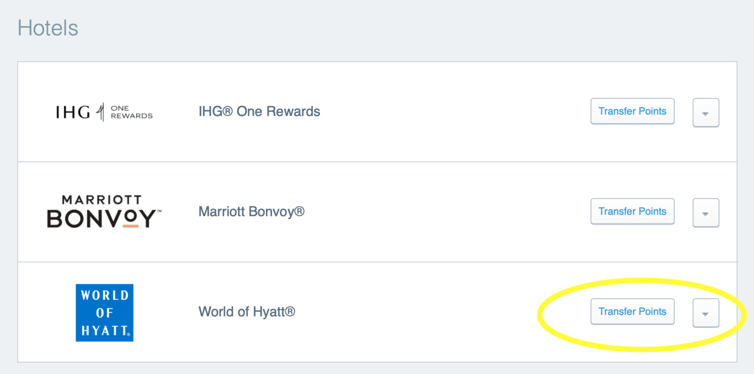Open the Marriott Bonvoy dropdown arrow
The height and width of the screenshot is (374, 754).
tap(705, 213)
